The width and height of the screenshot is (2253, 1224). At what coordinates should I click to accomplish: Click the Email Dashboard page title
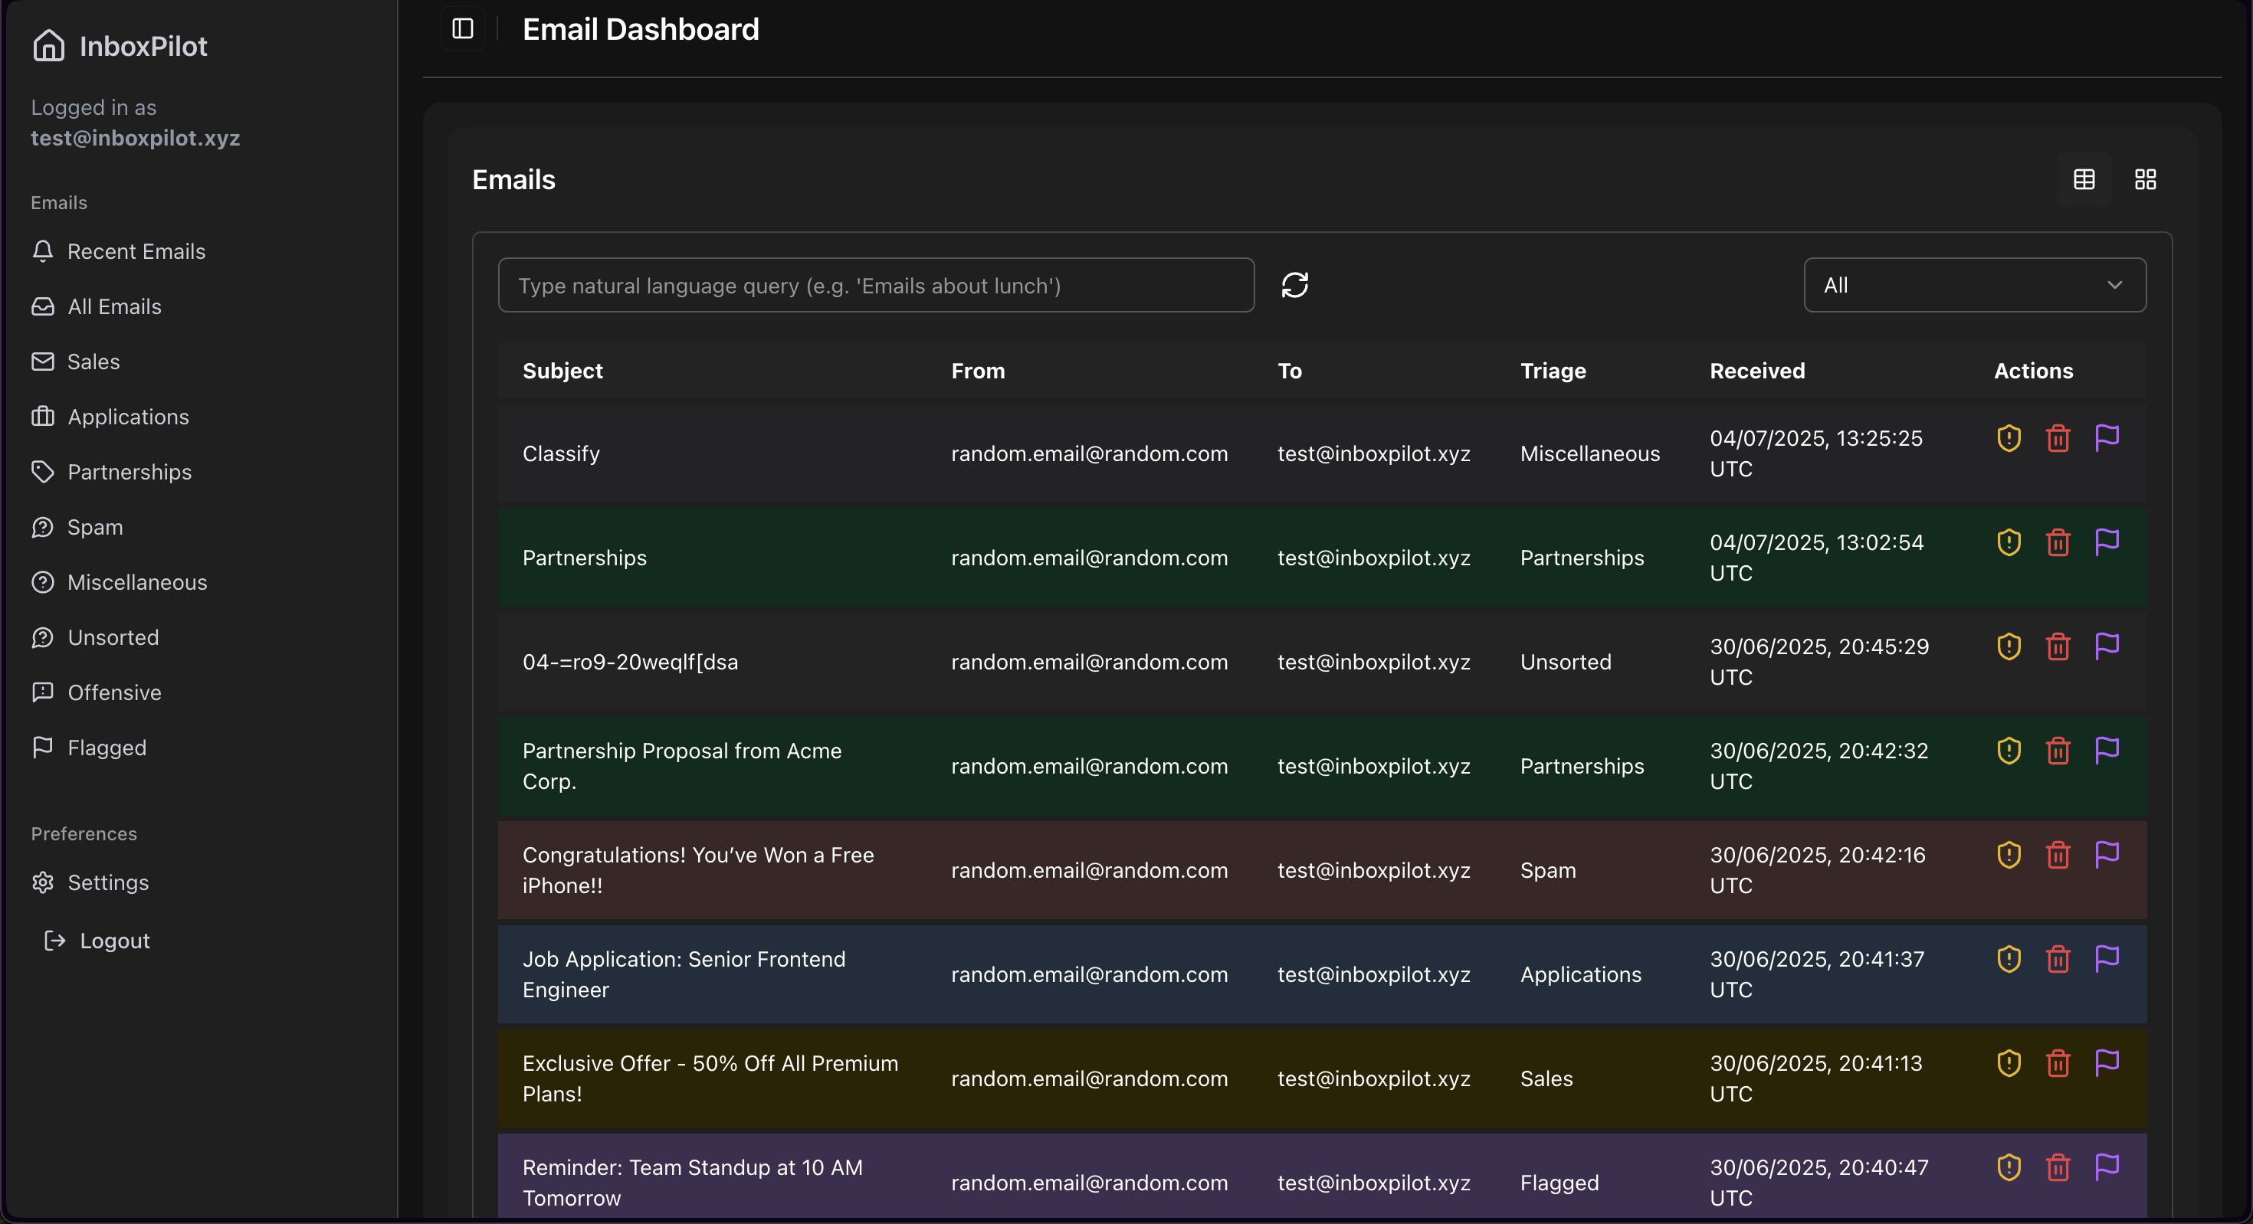[640, 29]
